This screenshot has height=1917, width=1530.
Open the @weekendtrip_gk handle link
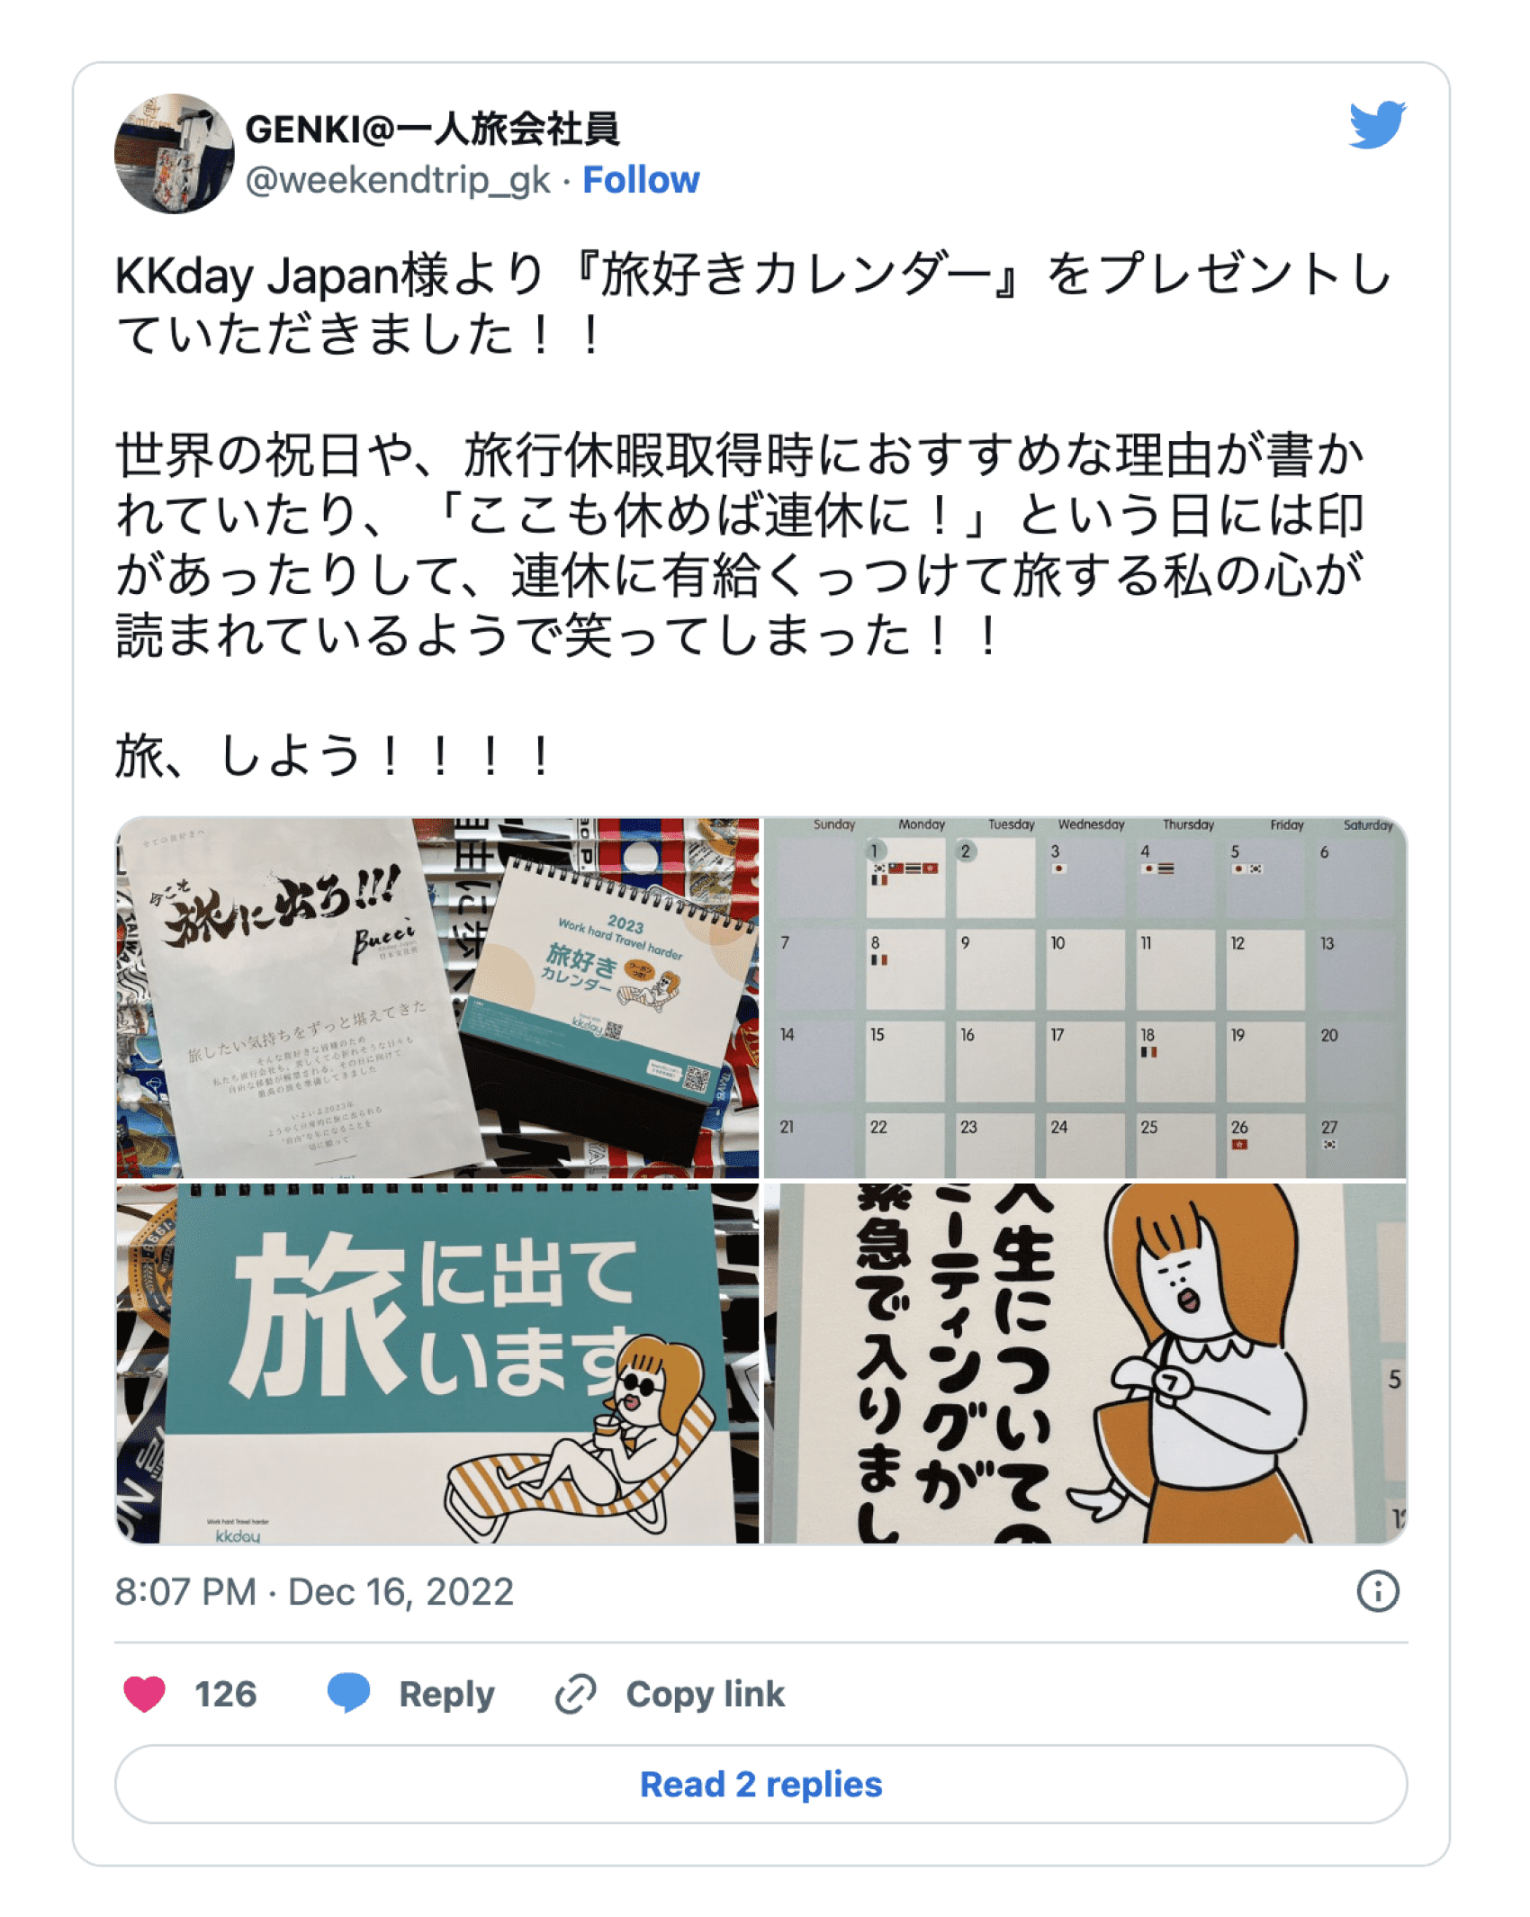[397, 181]
